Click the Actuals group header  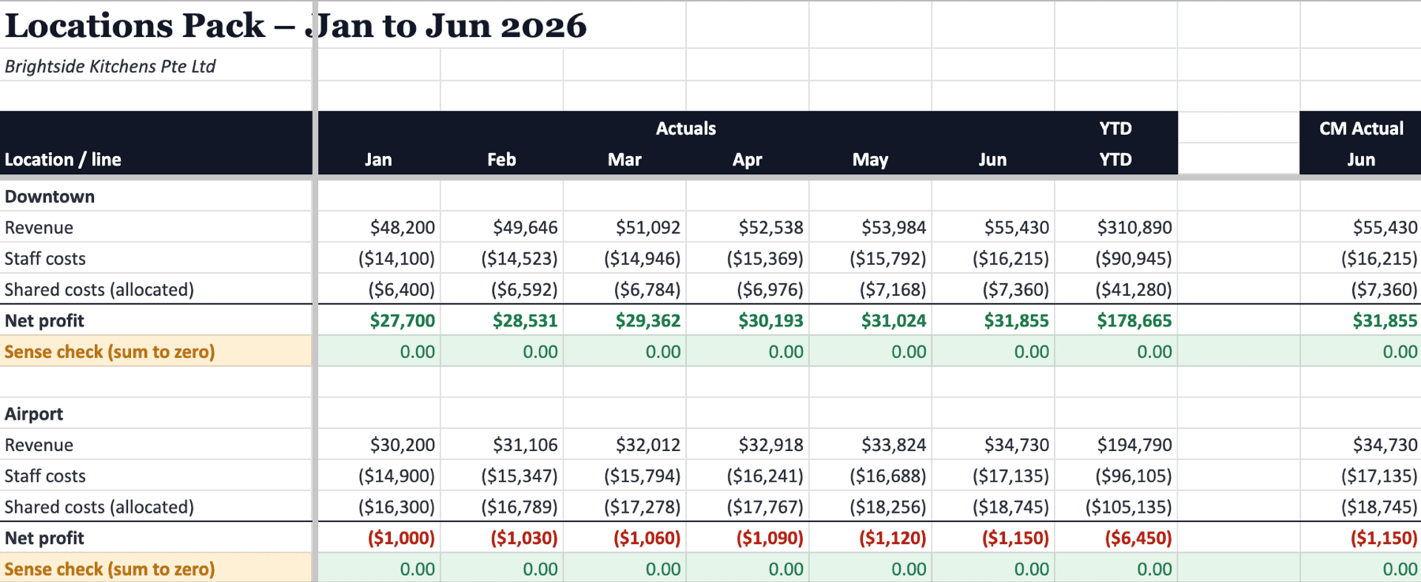tap(685, 128)
